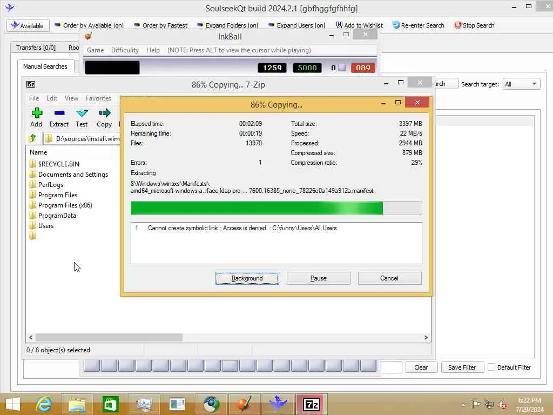Open the Edit menu in 7-Zip
This screenshot has height=415, width=553.
click(51, 98)
